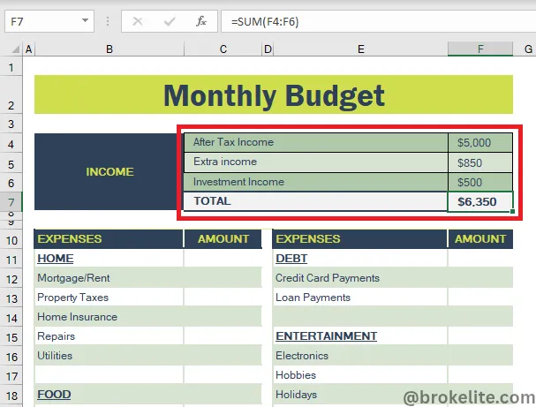This screenshot has height=407, width=536.
Task: Select column F header
Action: (480, 49)
